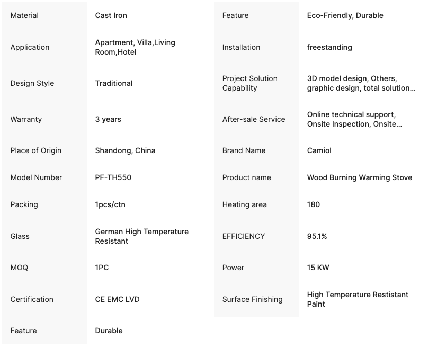The height and width of the screenshot is (347, 428).
Task: Click the 15 KW power value
Action: coord(318,268)
